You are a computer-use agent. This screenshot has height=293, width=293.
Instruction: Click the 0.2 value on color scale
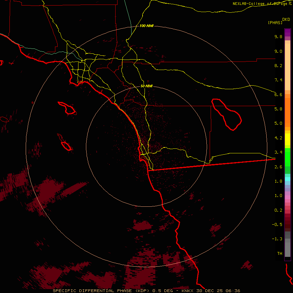coord(278,210)
